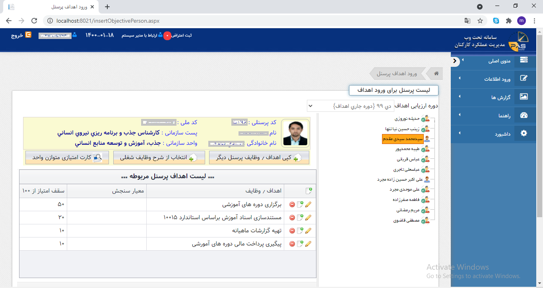Click the راهنما gauge icon
Viewport: 543px width, 288px height.
click(x=524, y=115)
